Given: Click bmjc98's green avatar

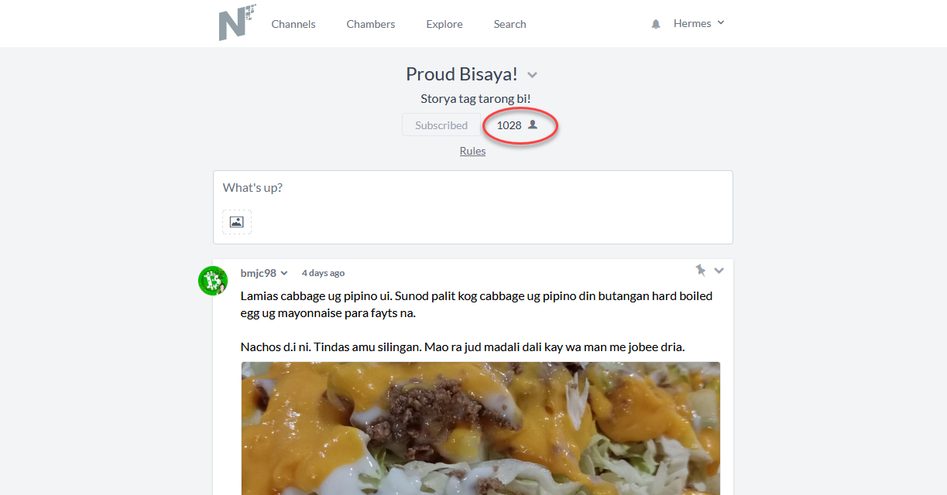Looking at the screenshot, I should tap(213, 280).
